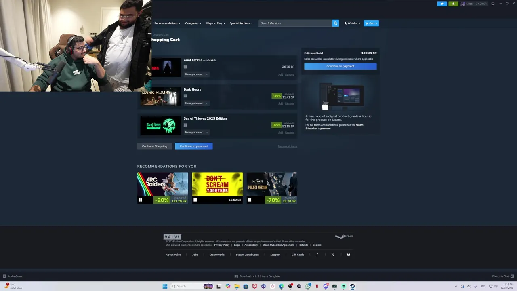The height and width of the screenshot is (291, 517).
Task: Click Windows platform icon under Sea of Thieves
Action: tap(185, 125)
